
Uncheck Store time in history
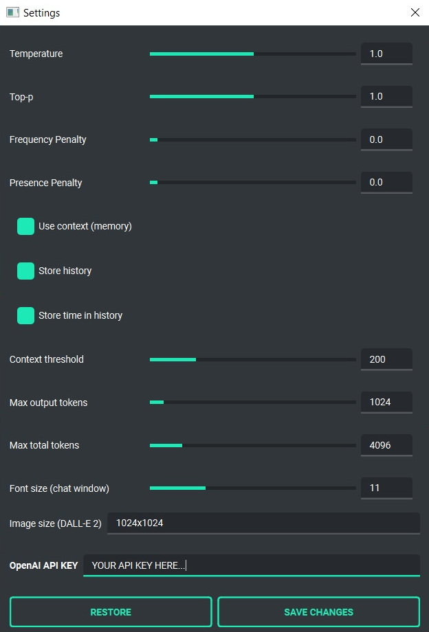[25, 316]
